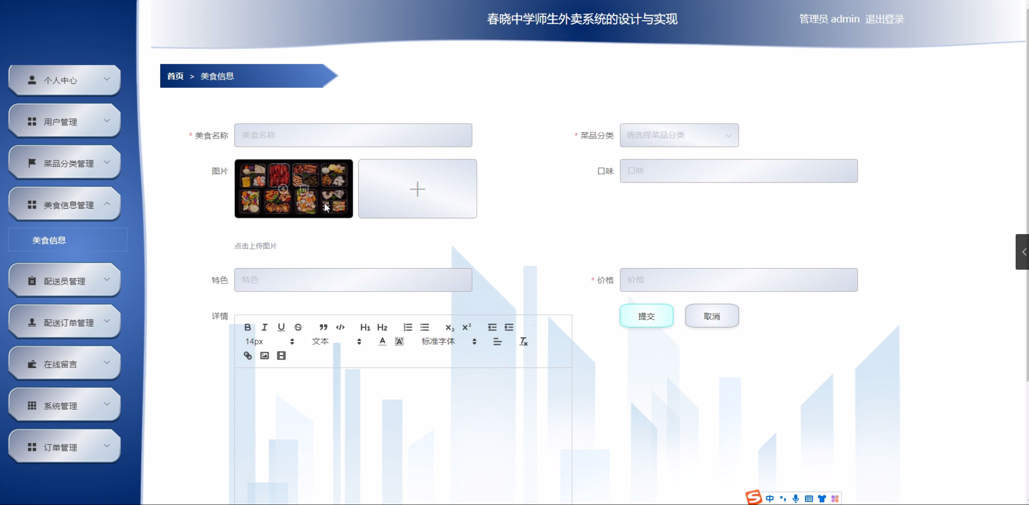Click the 提交 submit button

pos(646,316)
